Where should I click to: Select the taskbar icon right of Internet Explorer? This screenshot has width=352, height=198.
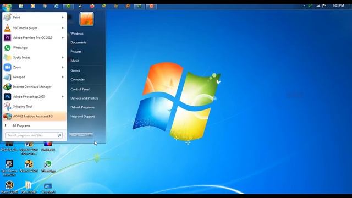tap(68, 6)
